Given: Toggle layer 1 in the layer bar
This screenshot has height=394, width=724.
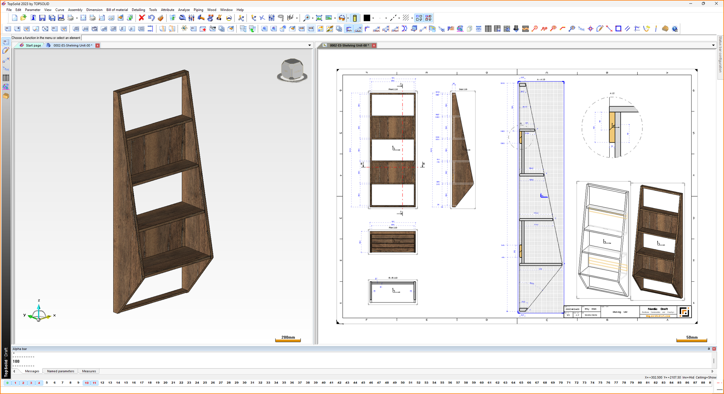Looking at the screenshot, I should click(15, 383).
